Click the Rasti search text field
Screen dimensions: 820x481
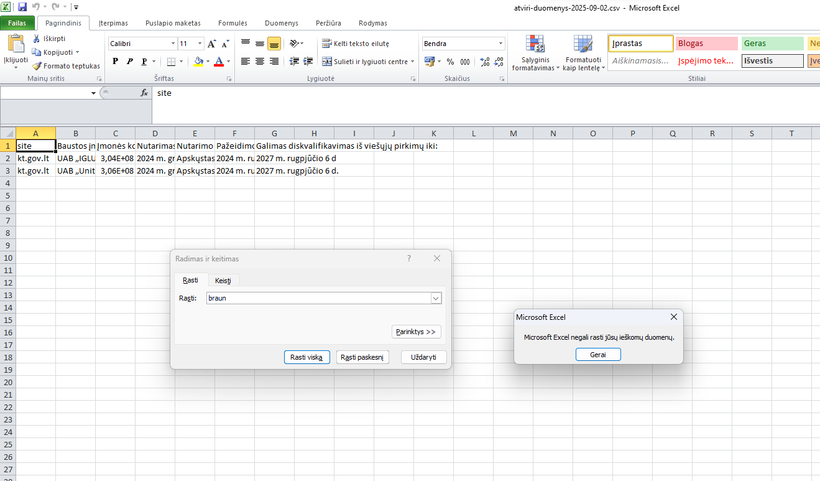[x=318, y=299]
